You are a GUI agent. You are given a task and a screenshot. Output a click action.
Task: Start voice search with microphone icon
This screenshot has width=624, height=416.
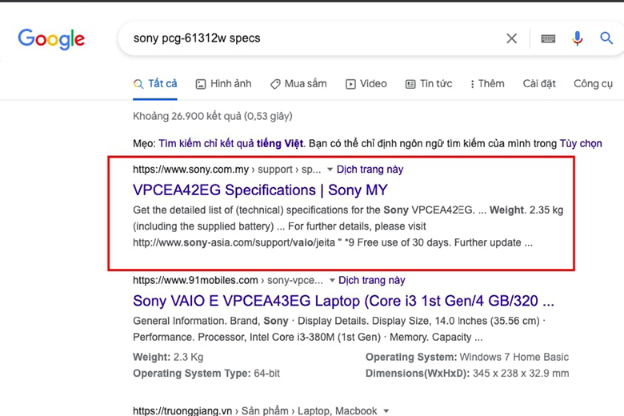coord(577,38)
